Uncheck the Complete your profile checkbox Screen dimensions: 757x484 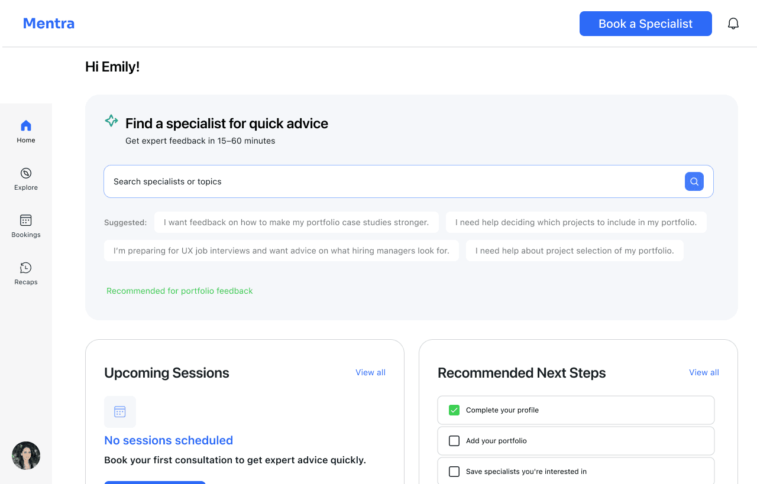pyautogui.click(x=454, y=410)
